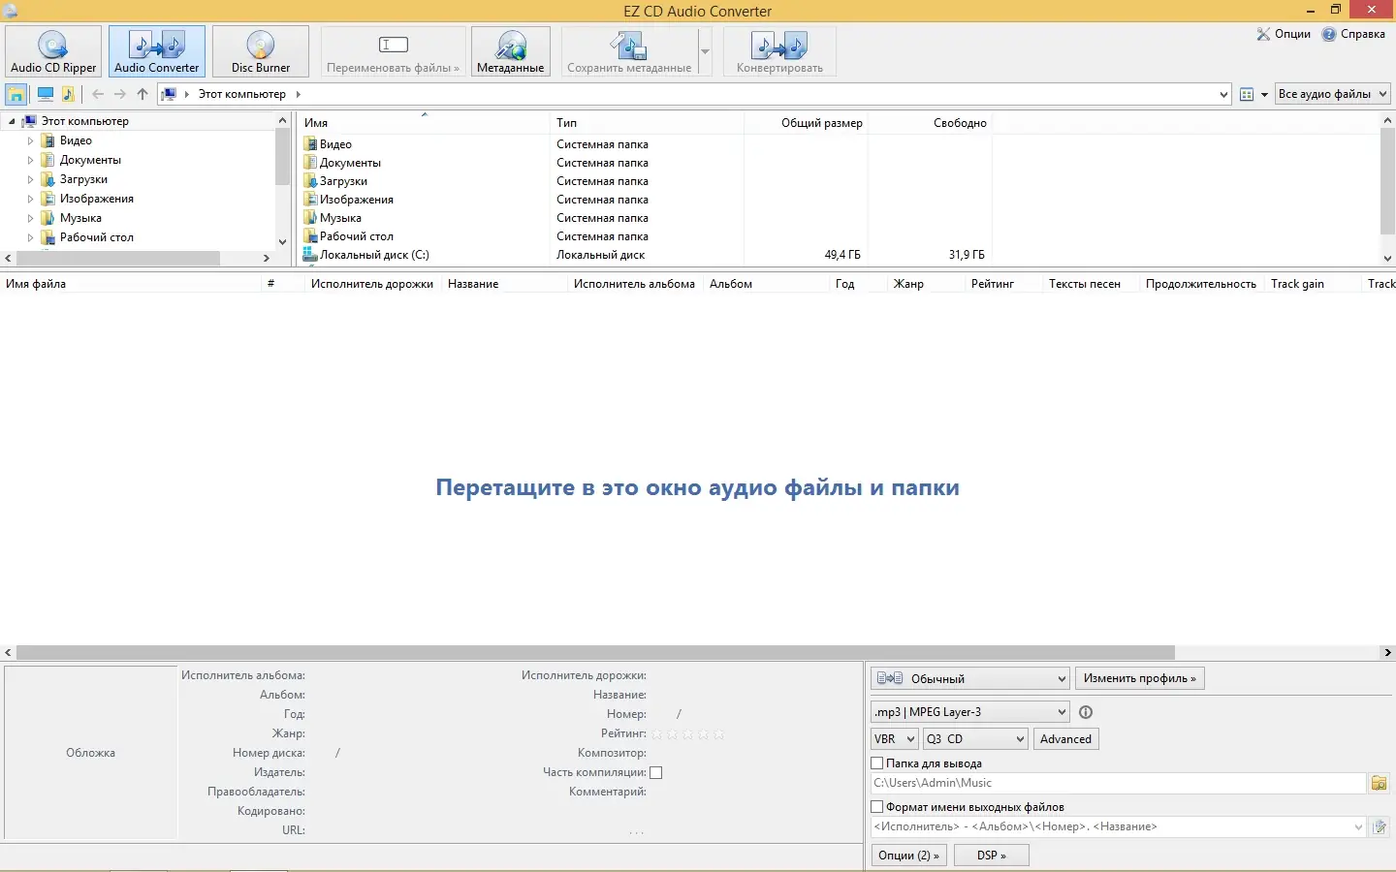Click the output folder path field

coord(1117,783)
